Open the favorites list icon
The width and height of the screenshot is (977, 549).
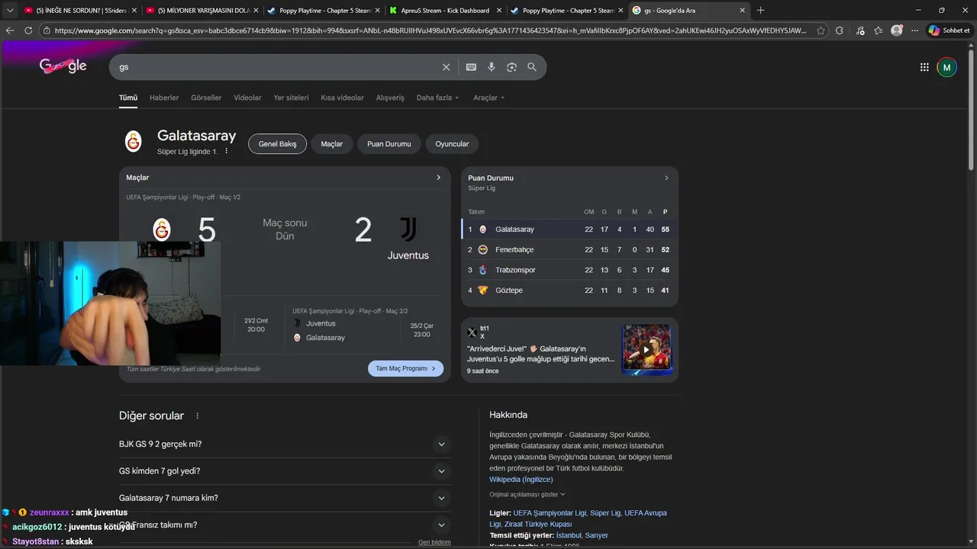(x=879, y=30)
